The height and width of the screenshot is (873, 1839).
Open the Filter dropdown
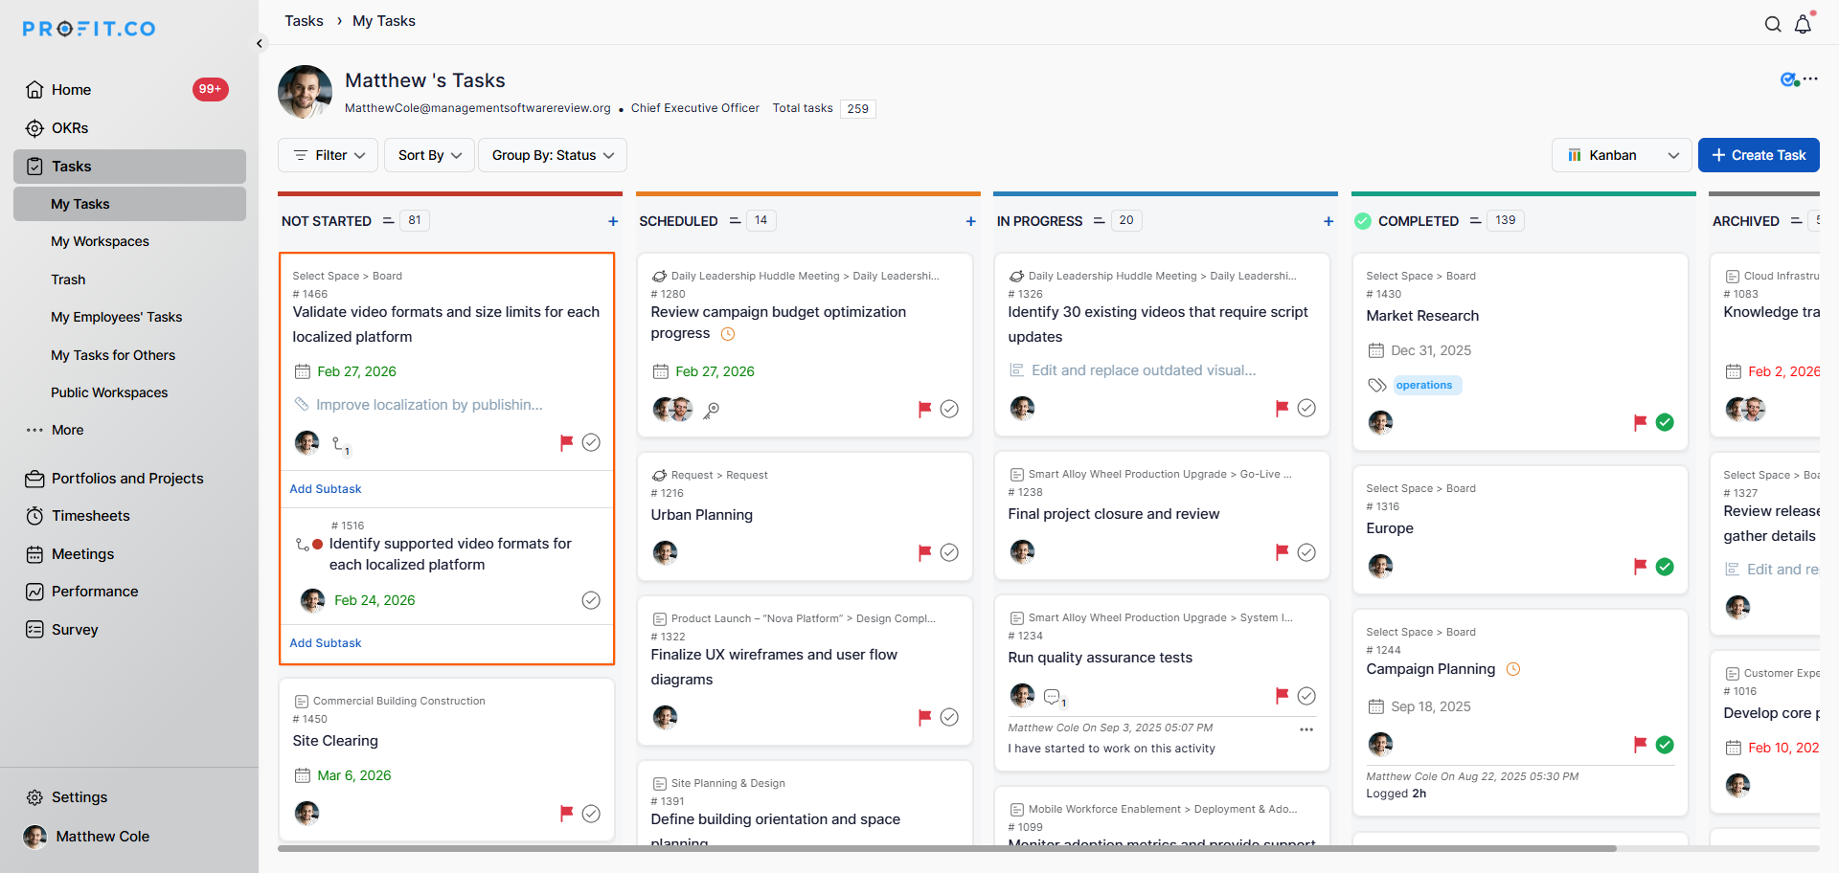pos(329,155)
